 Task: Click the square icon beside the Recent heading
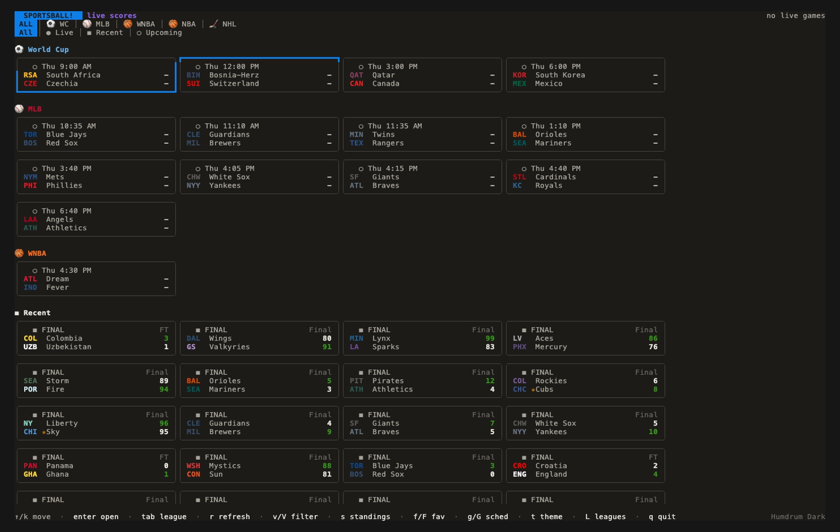pos(17,313)
